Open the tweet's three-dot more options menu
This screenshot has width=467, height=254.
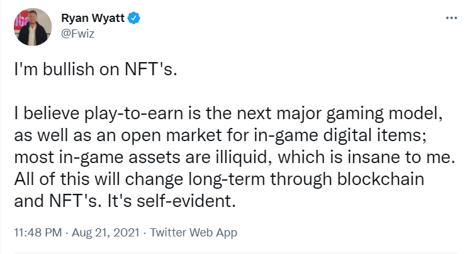pos(451,18)
